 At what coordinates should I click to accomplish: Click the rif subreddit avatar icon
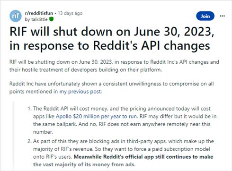tap(16, 16)
